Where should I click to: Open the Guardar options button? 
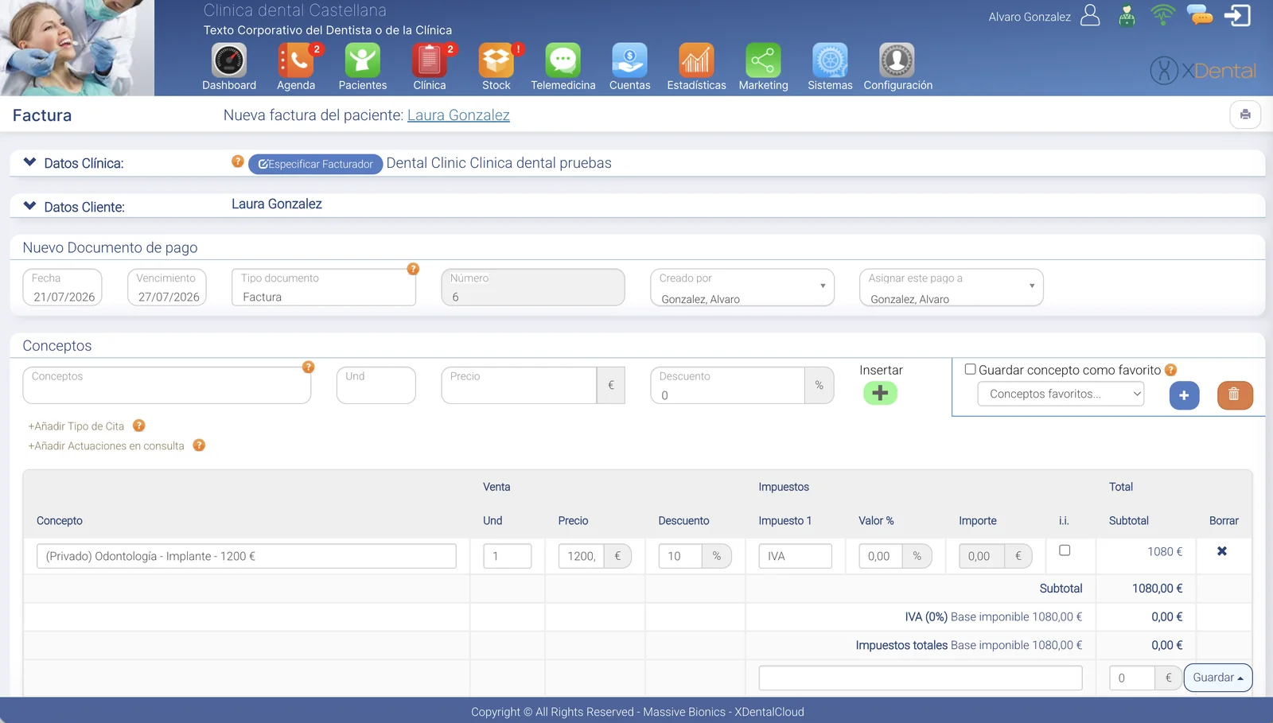[1218, 678]
